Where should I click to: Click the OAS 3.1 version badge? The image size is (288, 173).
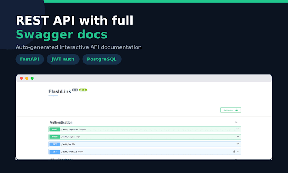click(83, 90)
